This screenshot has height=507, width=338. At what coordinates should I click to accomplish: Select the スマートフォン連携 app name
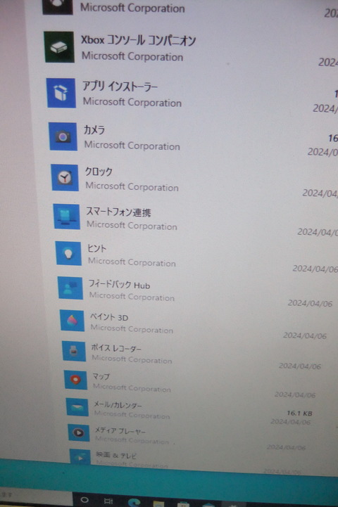(x=118, y=212)
